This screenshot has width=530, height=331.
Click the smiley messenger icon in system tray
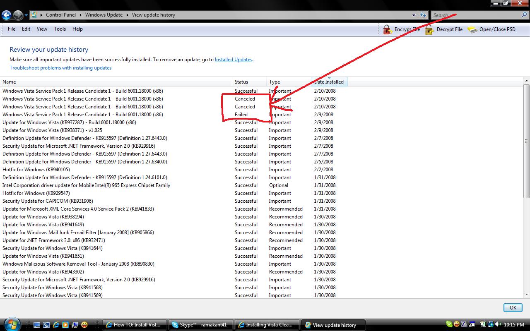[x=457, y=324]
